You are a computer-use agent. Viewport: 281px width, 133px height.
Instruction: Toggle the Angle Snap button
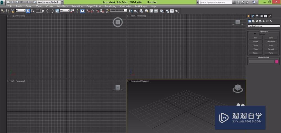92,11
